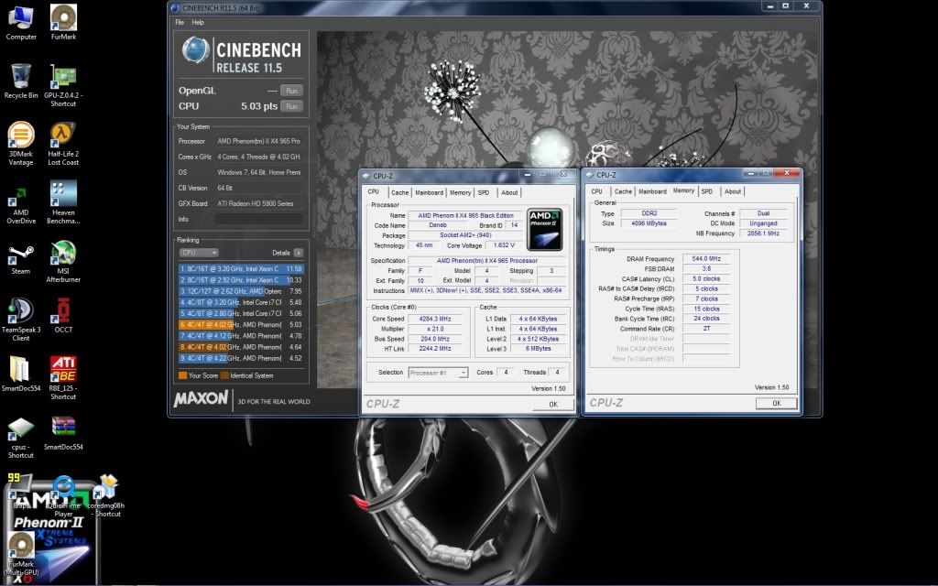
Task: Expand the CPU ranking dropdown in Cinebench
Action: (199, 252)
